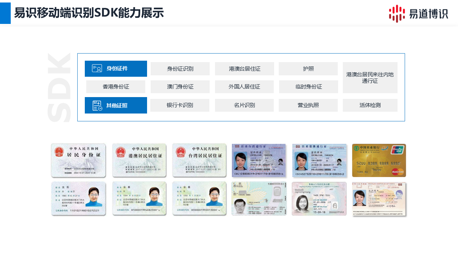Click the Hong Kong Permanent Identity Card image

click(x=319, y=198)
